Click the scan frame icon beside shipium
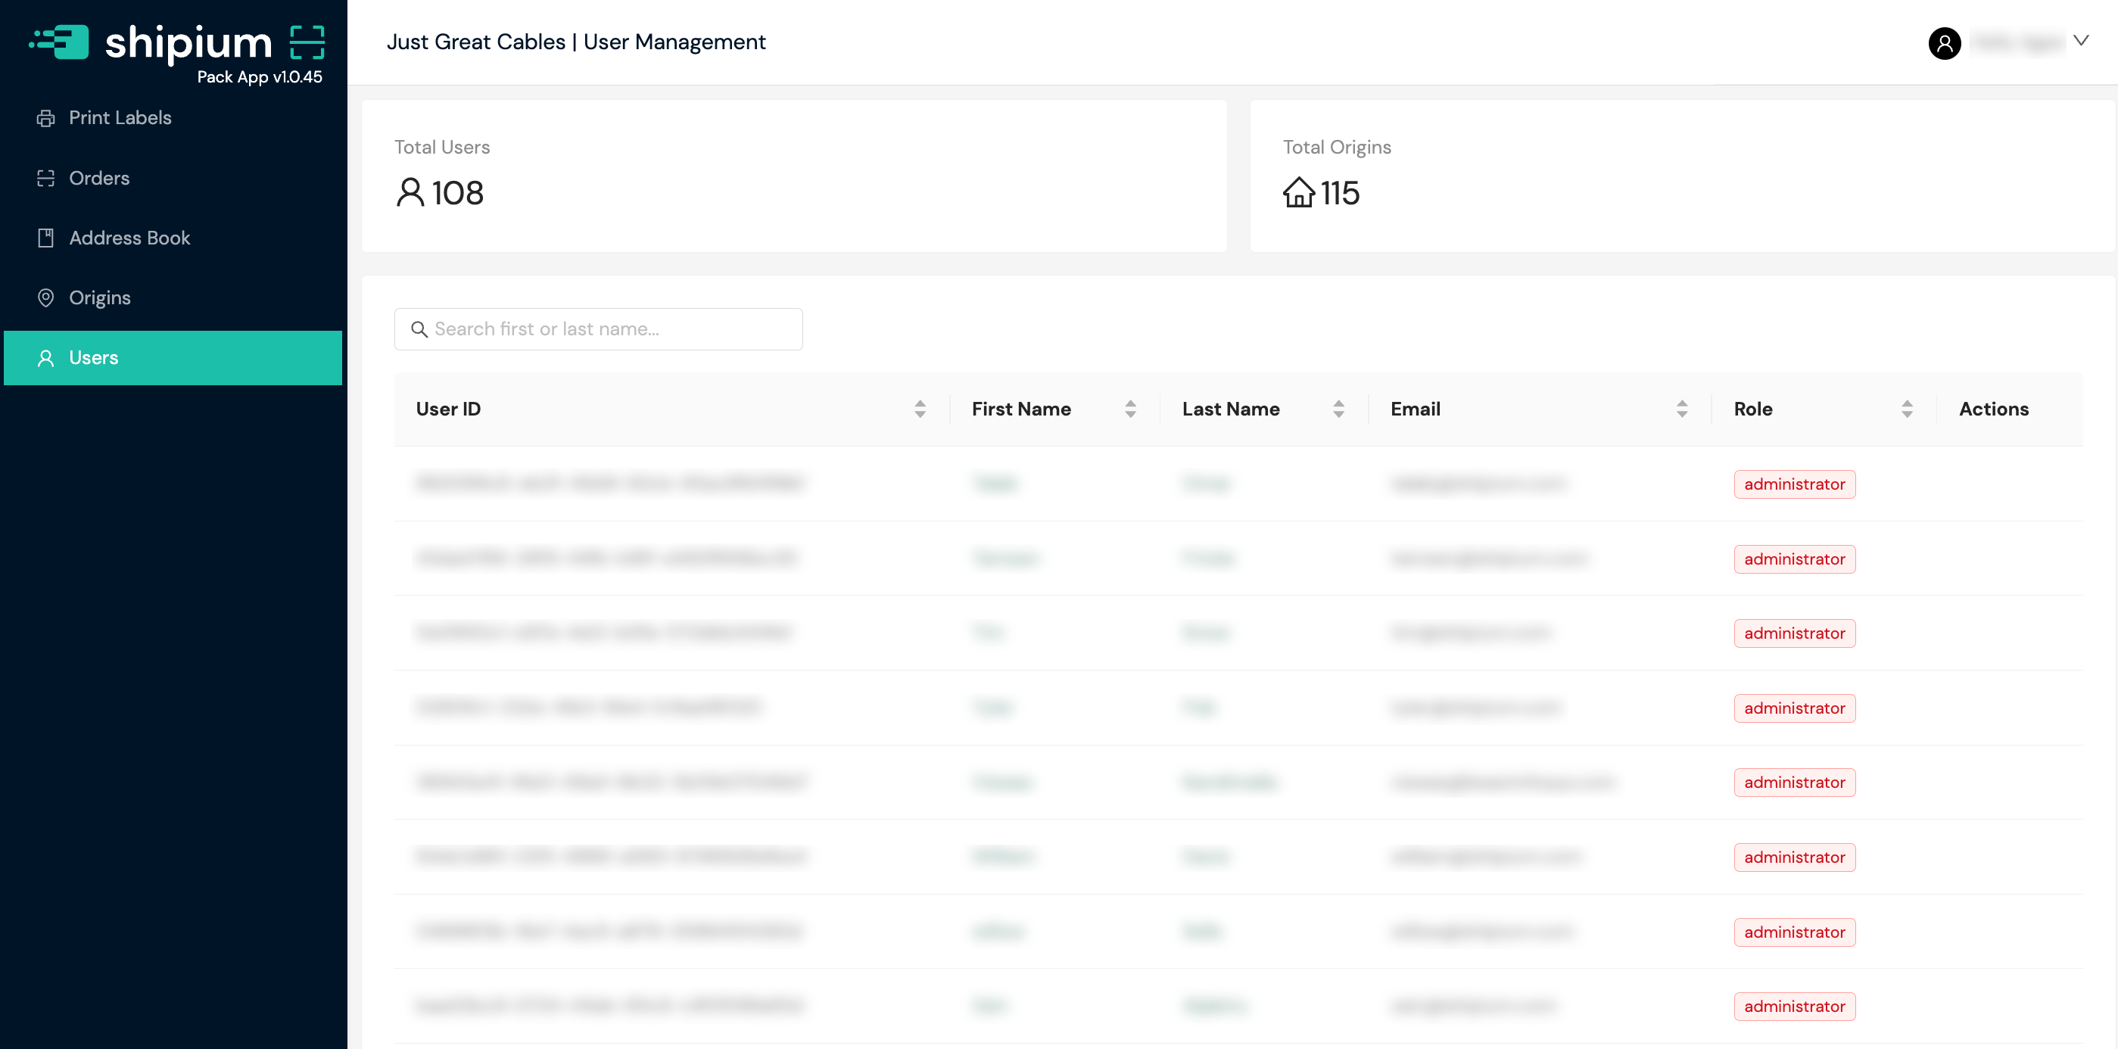Viewport: 2118px width, 1049px height. tap(307, 42)
